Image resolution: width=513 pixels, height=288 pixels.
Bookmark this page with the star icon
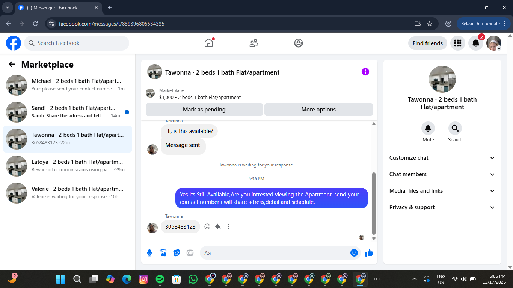click(430, 24)
